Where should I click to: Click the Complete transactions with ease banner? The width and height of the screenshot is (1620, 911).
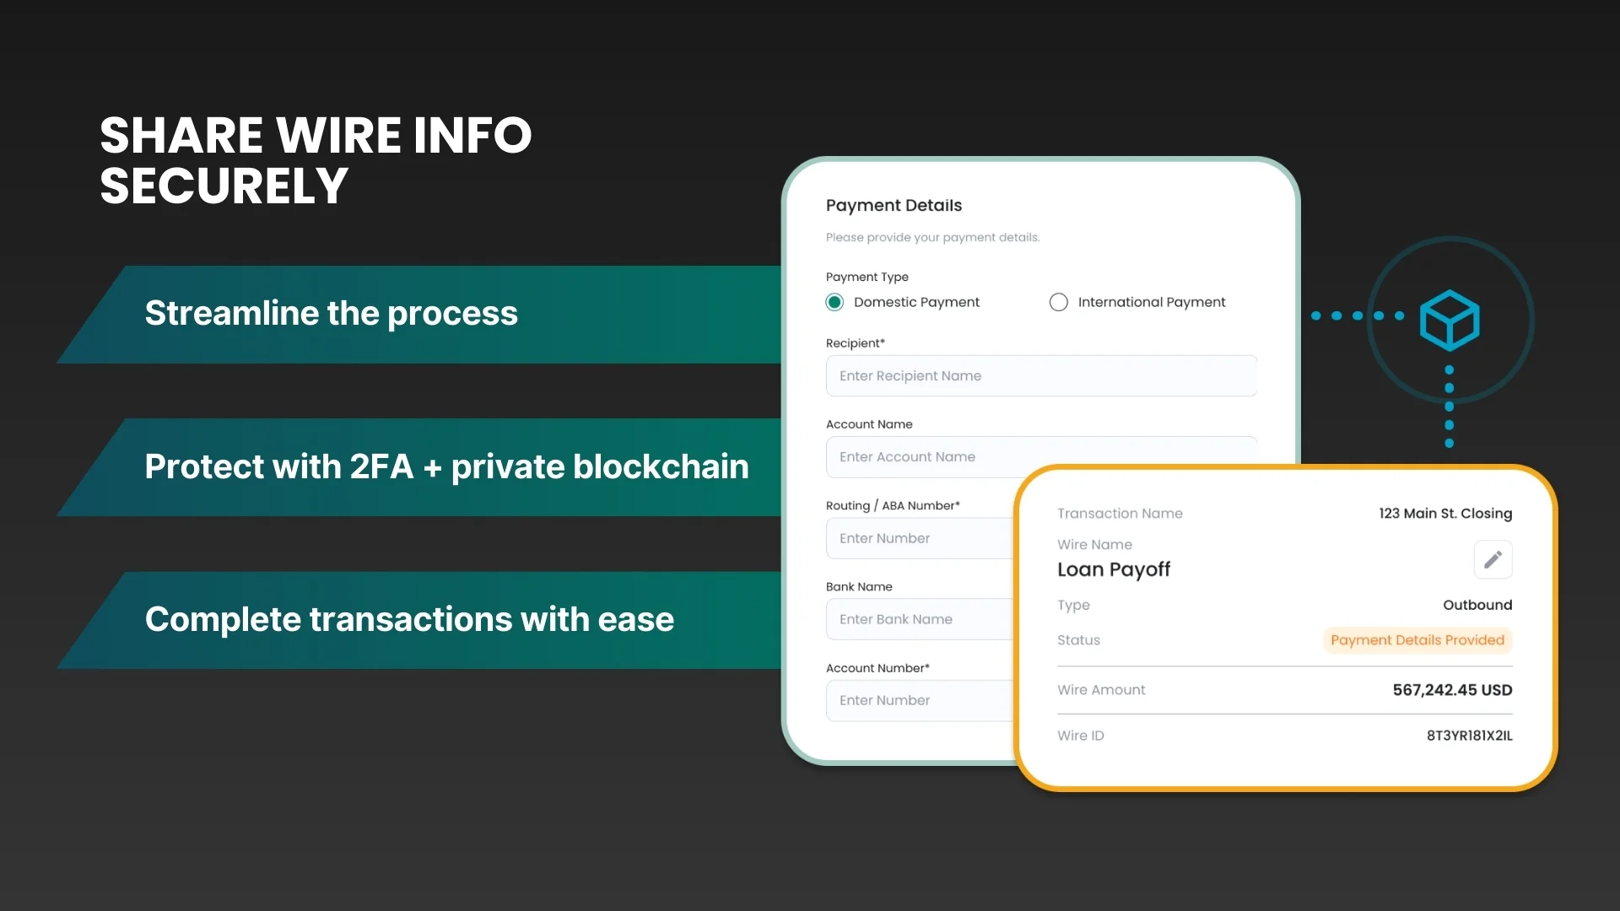click(x=409, y=620)
